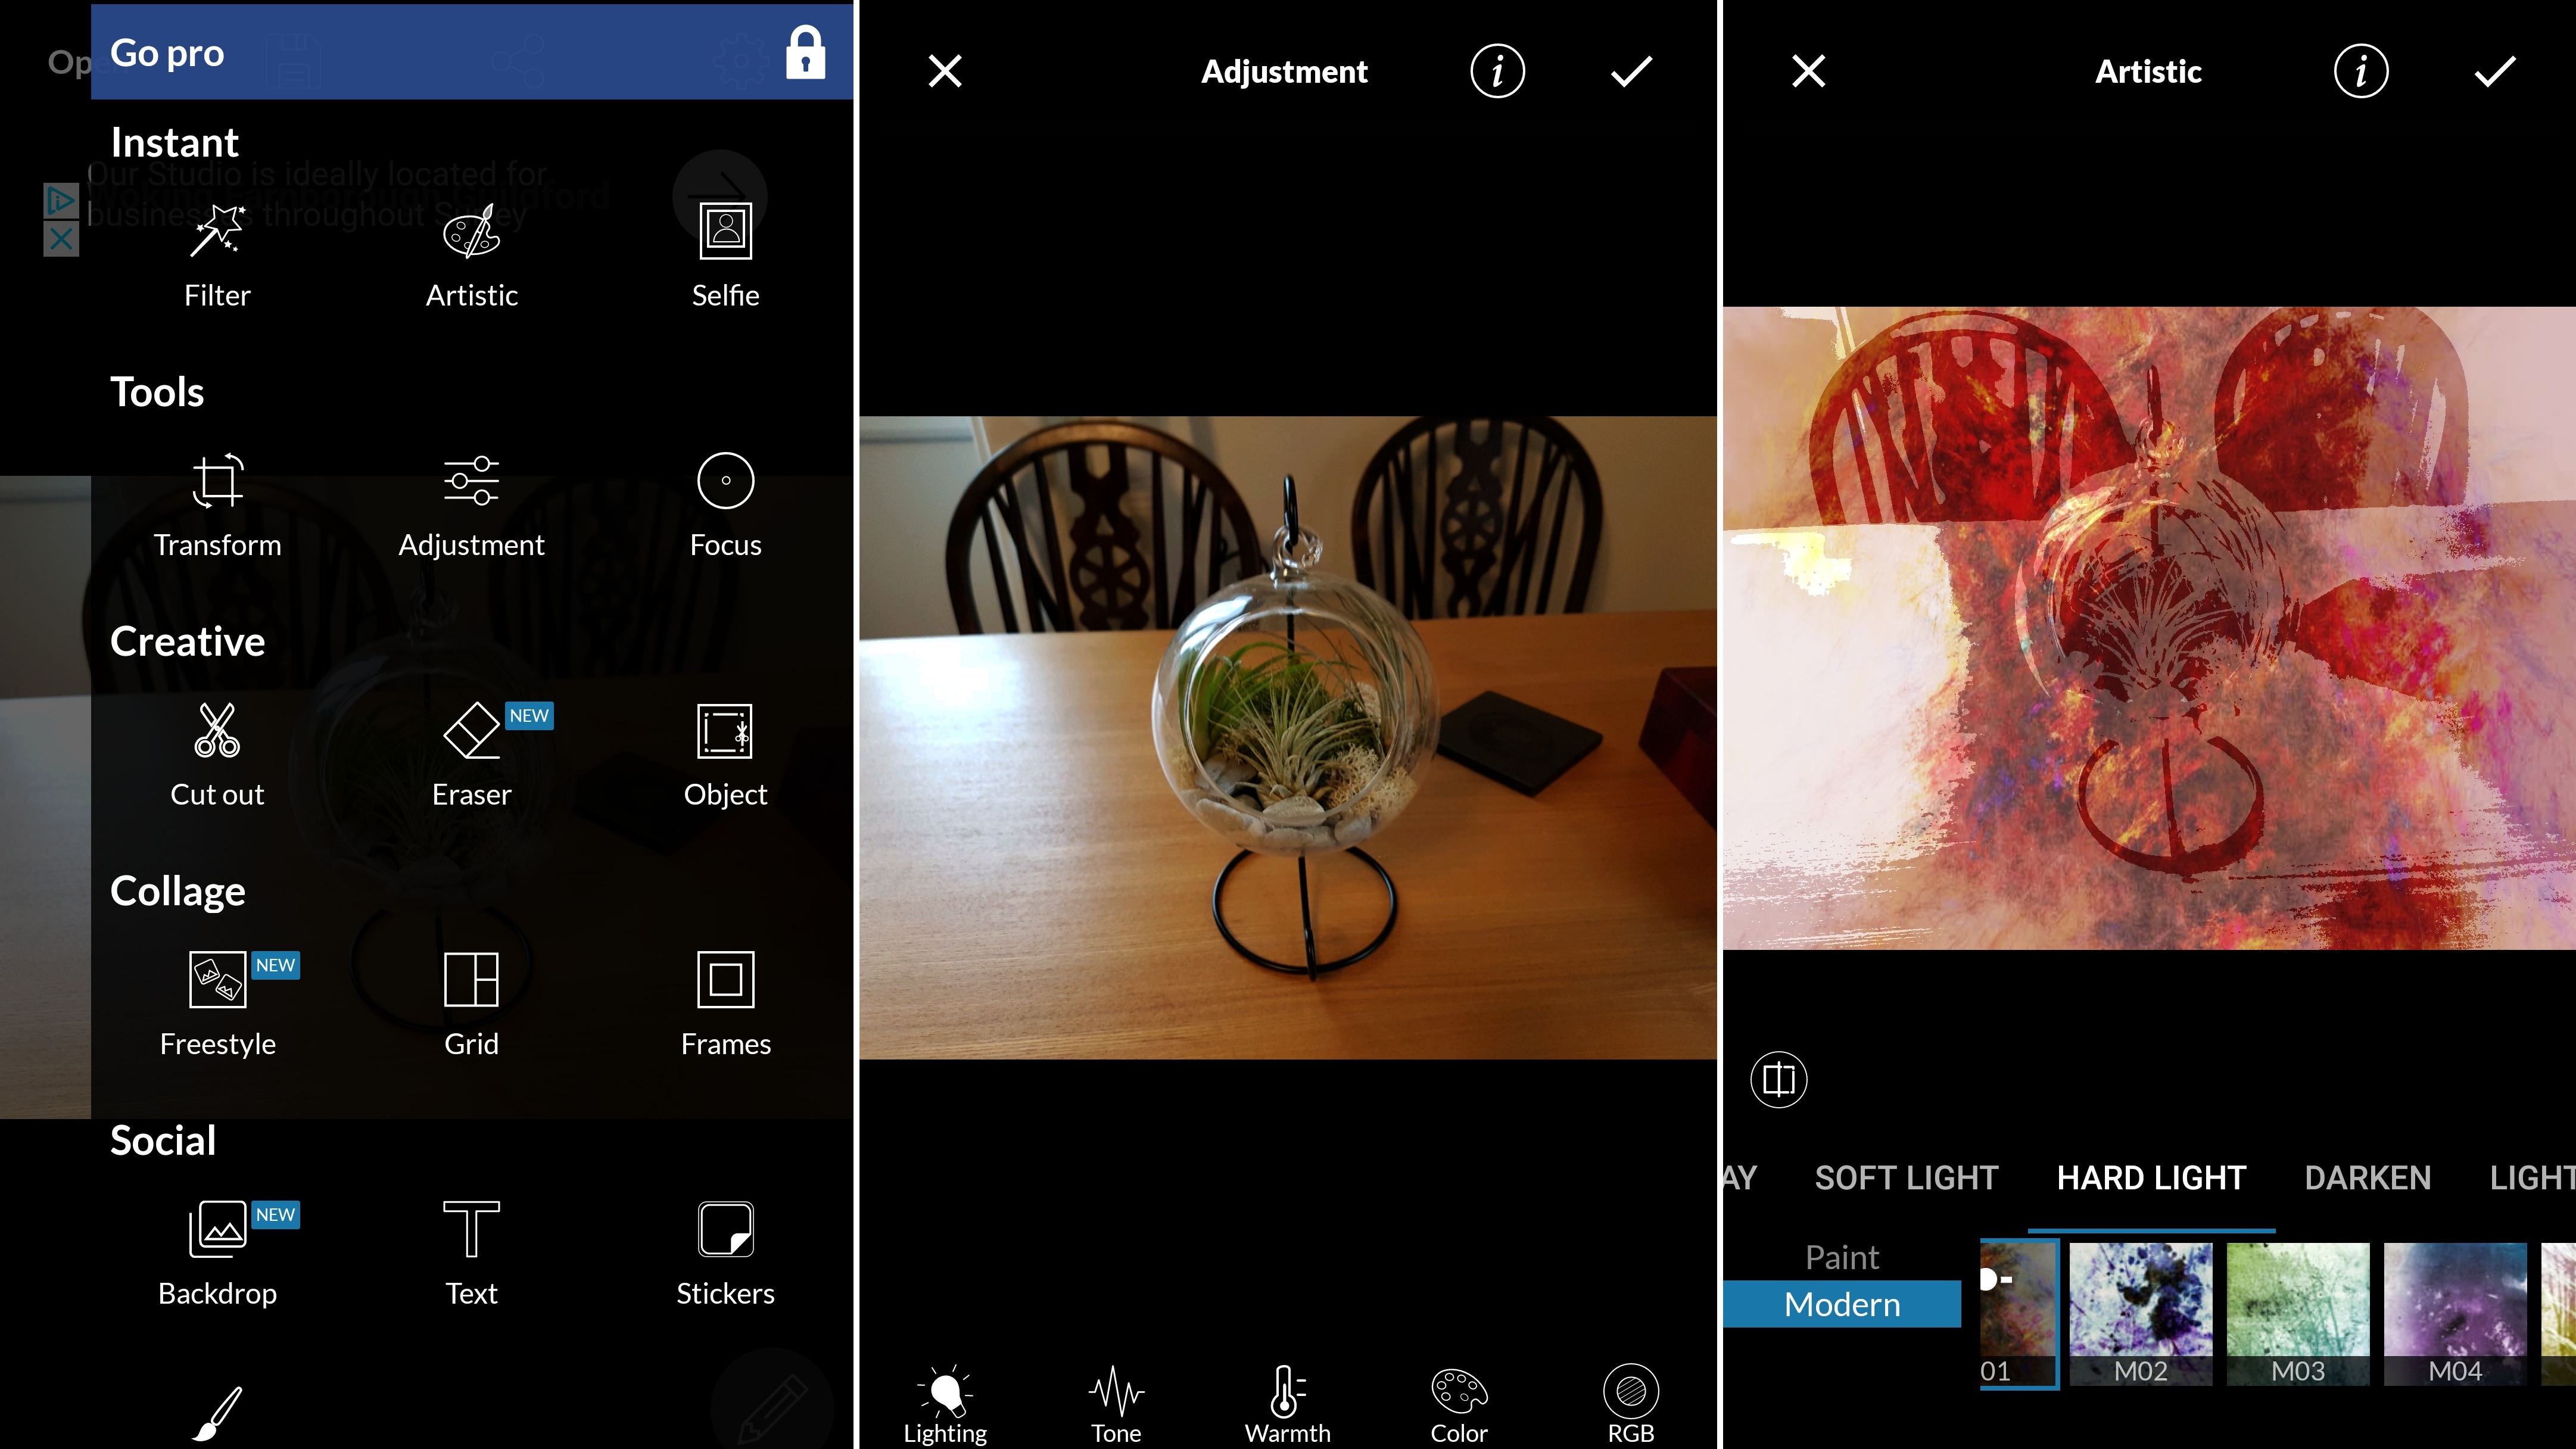Confirm Artistic edit with checkmark
Image resolution: width=2576 pixels, height=1449 pixels.
pyautogui.click(x=2494, y=71)
